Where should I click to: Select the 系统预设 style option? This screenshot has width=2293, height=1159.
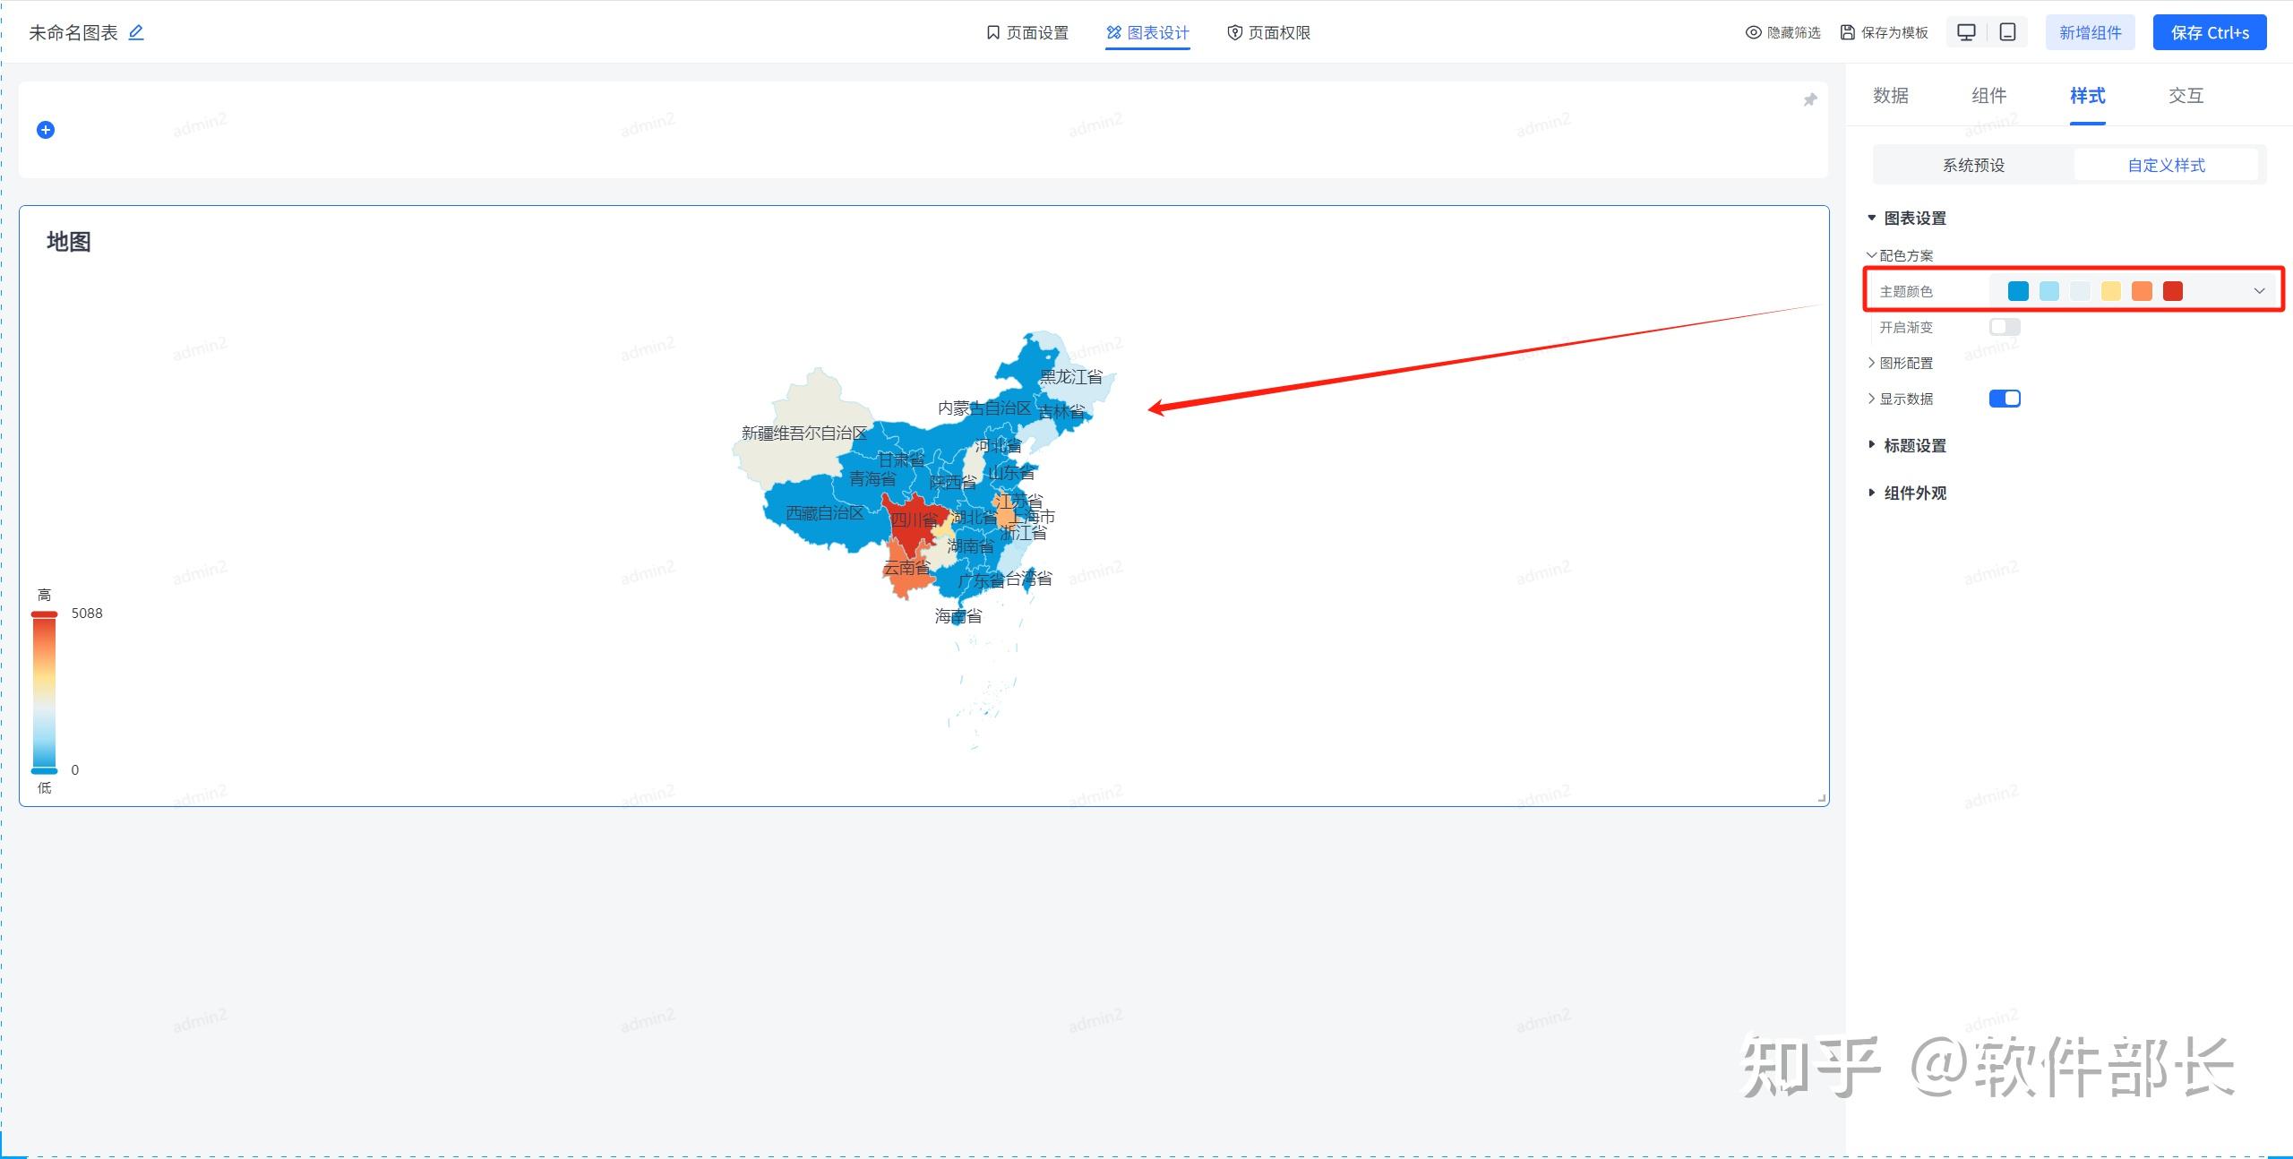1973,165
